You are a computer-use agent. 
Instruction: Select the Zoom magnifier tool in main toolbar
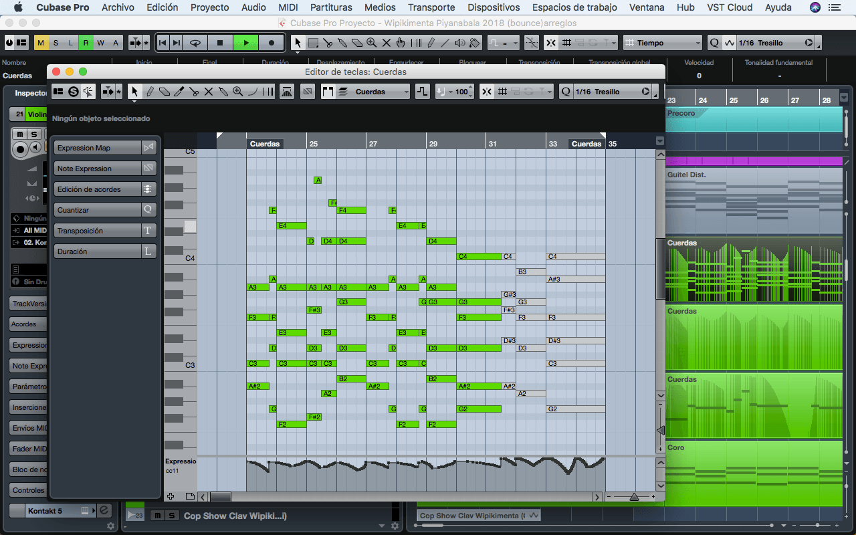pos(372,43)
